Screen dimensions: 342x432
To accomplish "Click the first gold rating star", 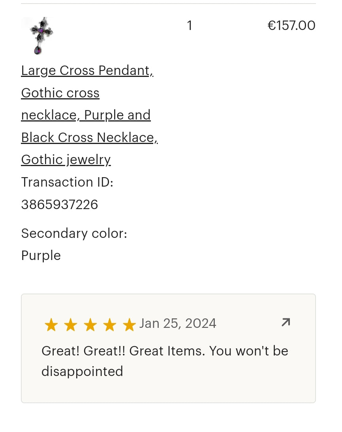I will pyautogui.click(x=51, y=325).
